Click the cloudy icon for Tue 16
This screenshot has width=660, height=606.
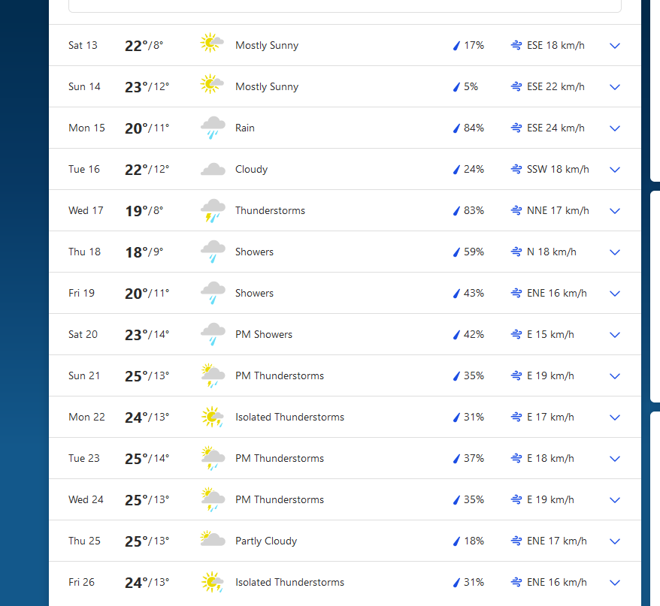213,170
